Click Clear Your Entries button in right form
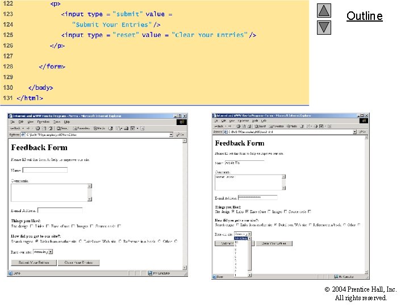This screenshot has width=409, height=307. pyautogui.click(x=274, y=243)
